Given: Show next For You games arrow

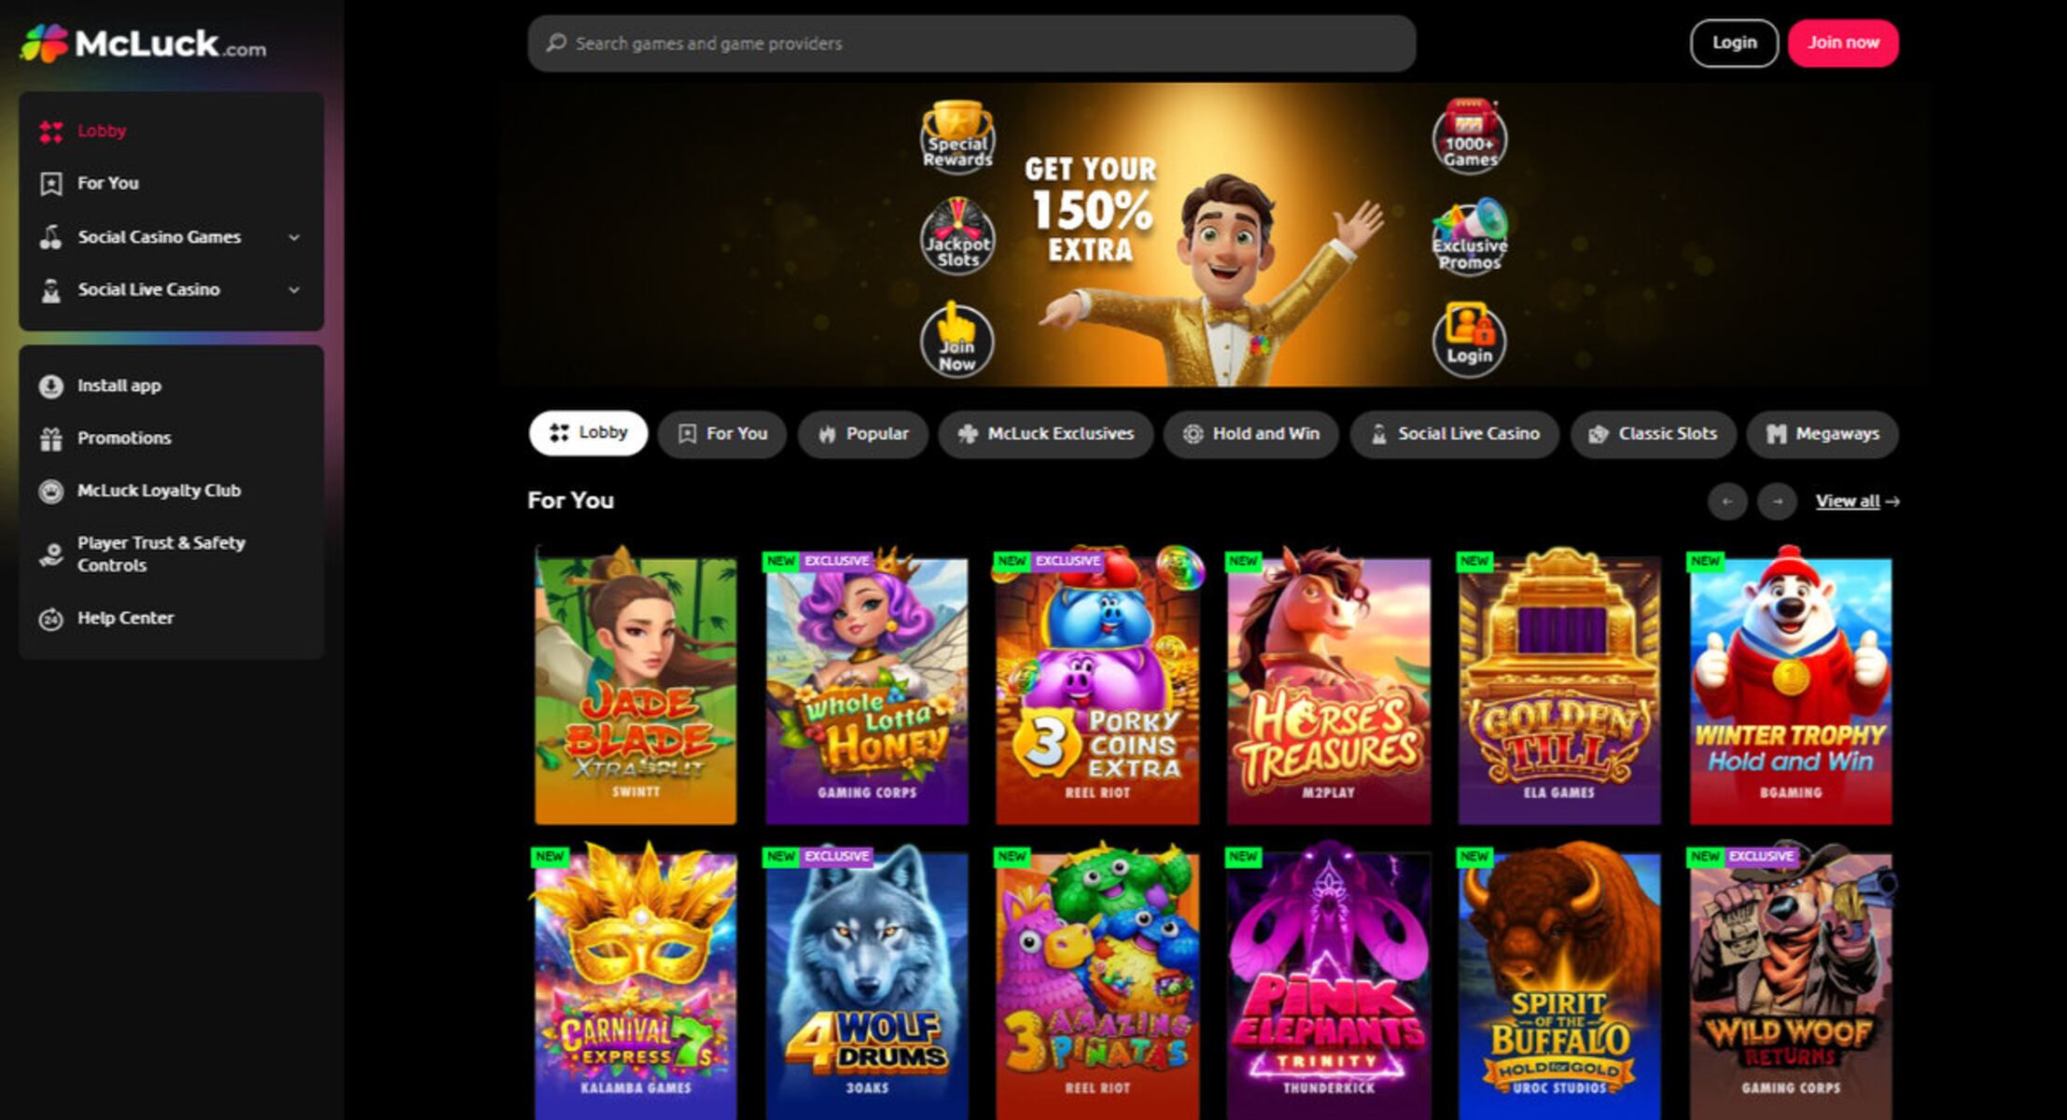Looking at the screenshot, I should 1777,501.
